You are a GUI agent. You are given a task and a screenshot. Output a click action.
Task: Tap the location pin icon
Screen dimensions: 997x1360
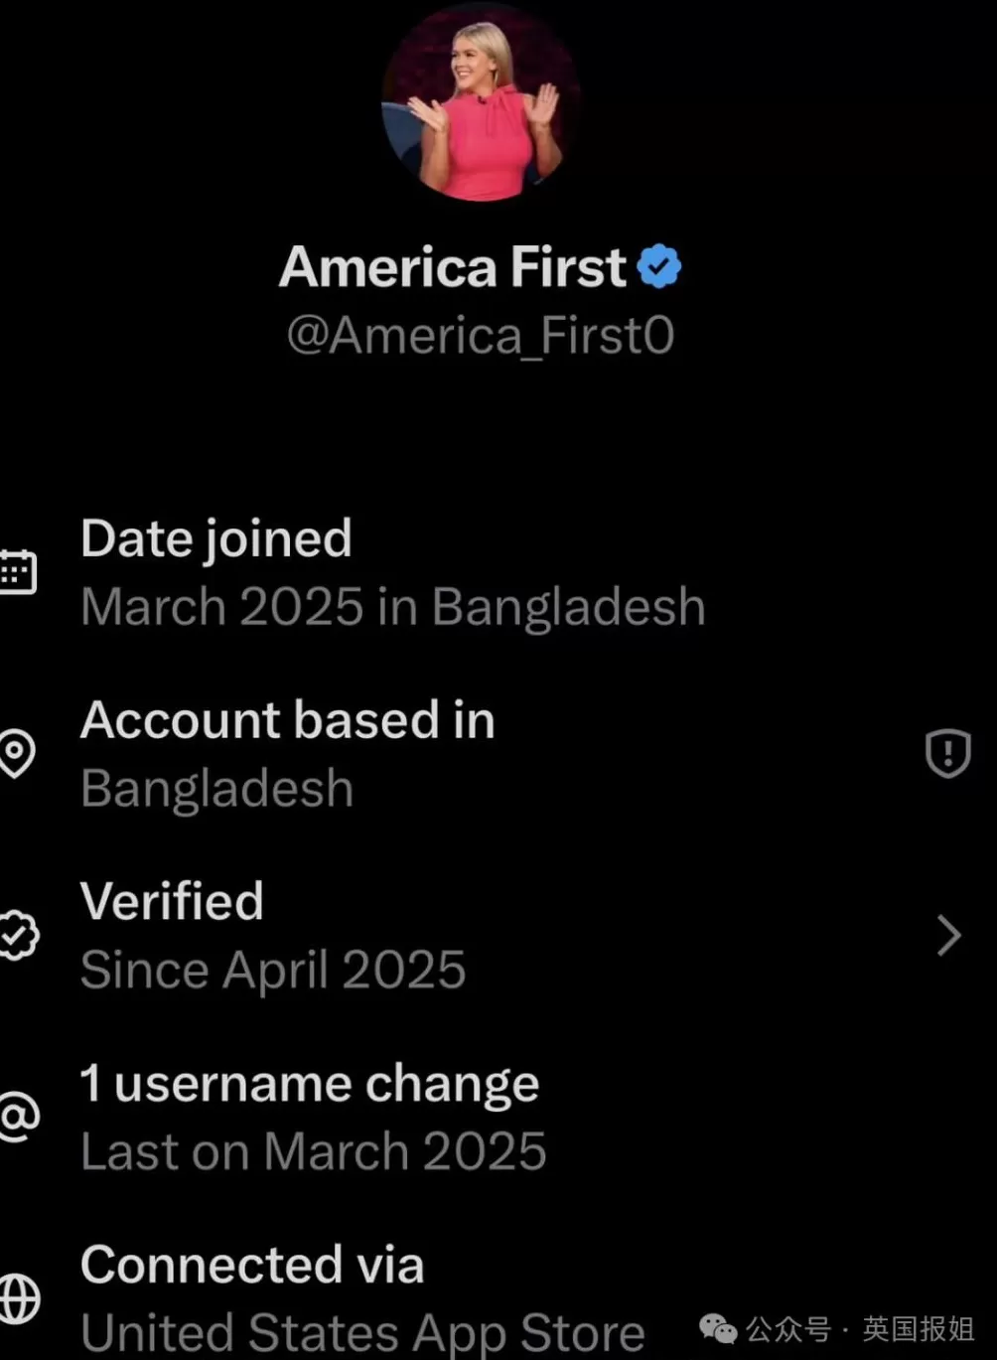click(x=17, y=754)
